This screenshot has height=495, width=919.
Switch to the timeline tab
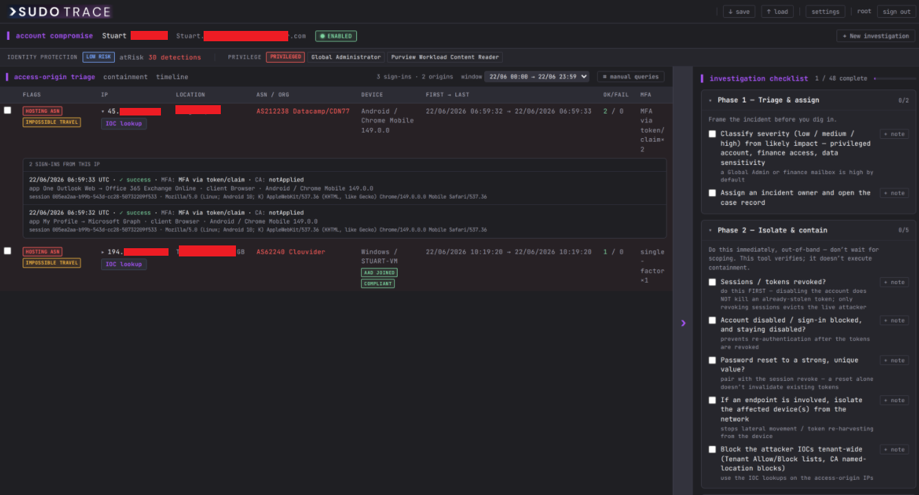tap(172, 77)
